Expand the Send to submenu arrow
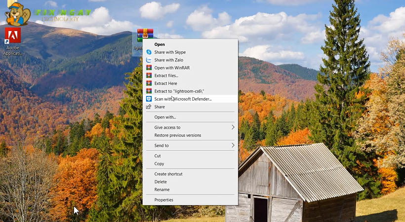Screen dimensions: 405x222 tap(233, 146)
